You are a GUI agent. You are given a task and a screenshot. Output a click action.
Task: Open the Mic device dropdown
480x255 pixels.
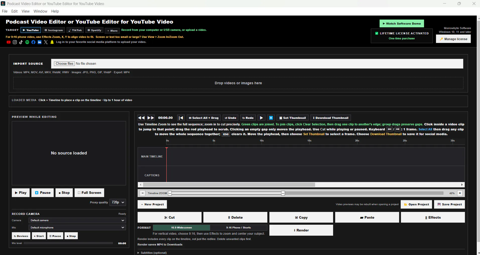pos(77,228)
